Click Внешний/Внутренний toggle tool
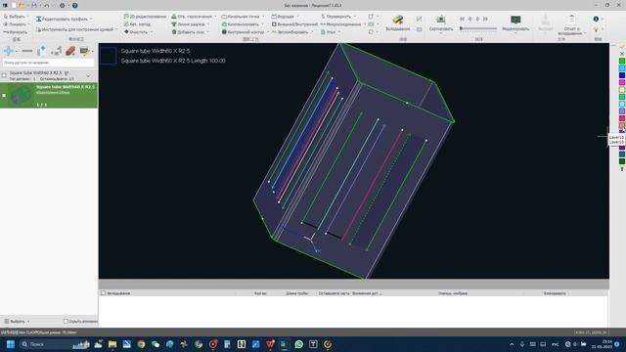626x352 pixels. [294, 24]
